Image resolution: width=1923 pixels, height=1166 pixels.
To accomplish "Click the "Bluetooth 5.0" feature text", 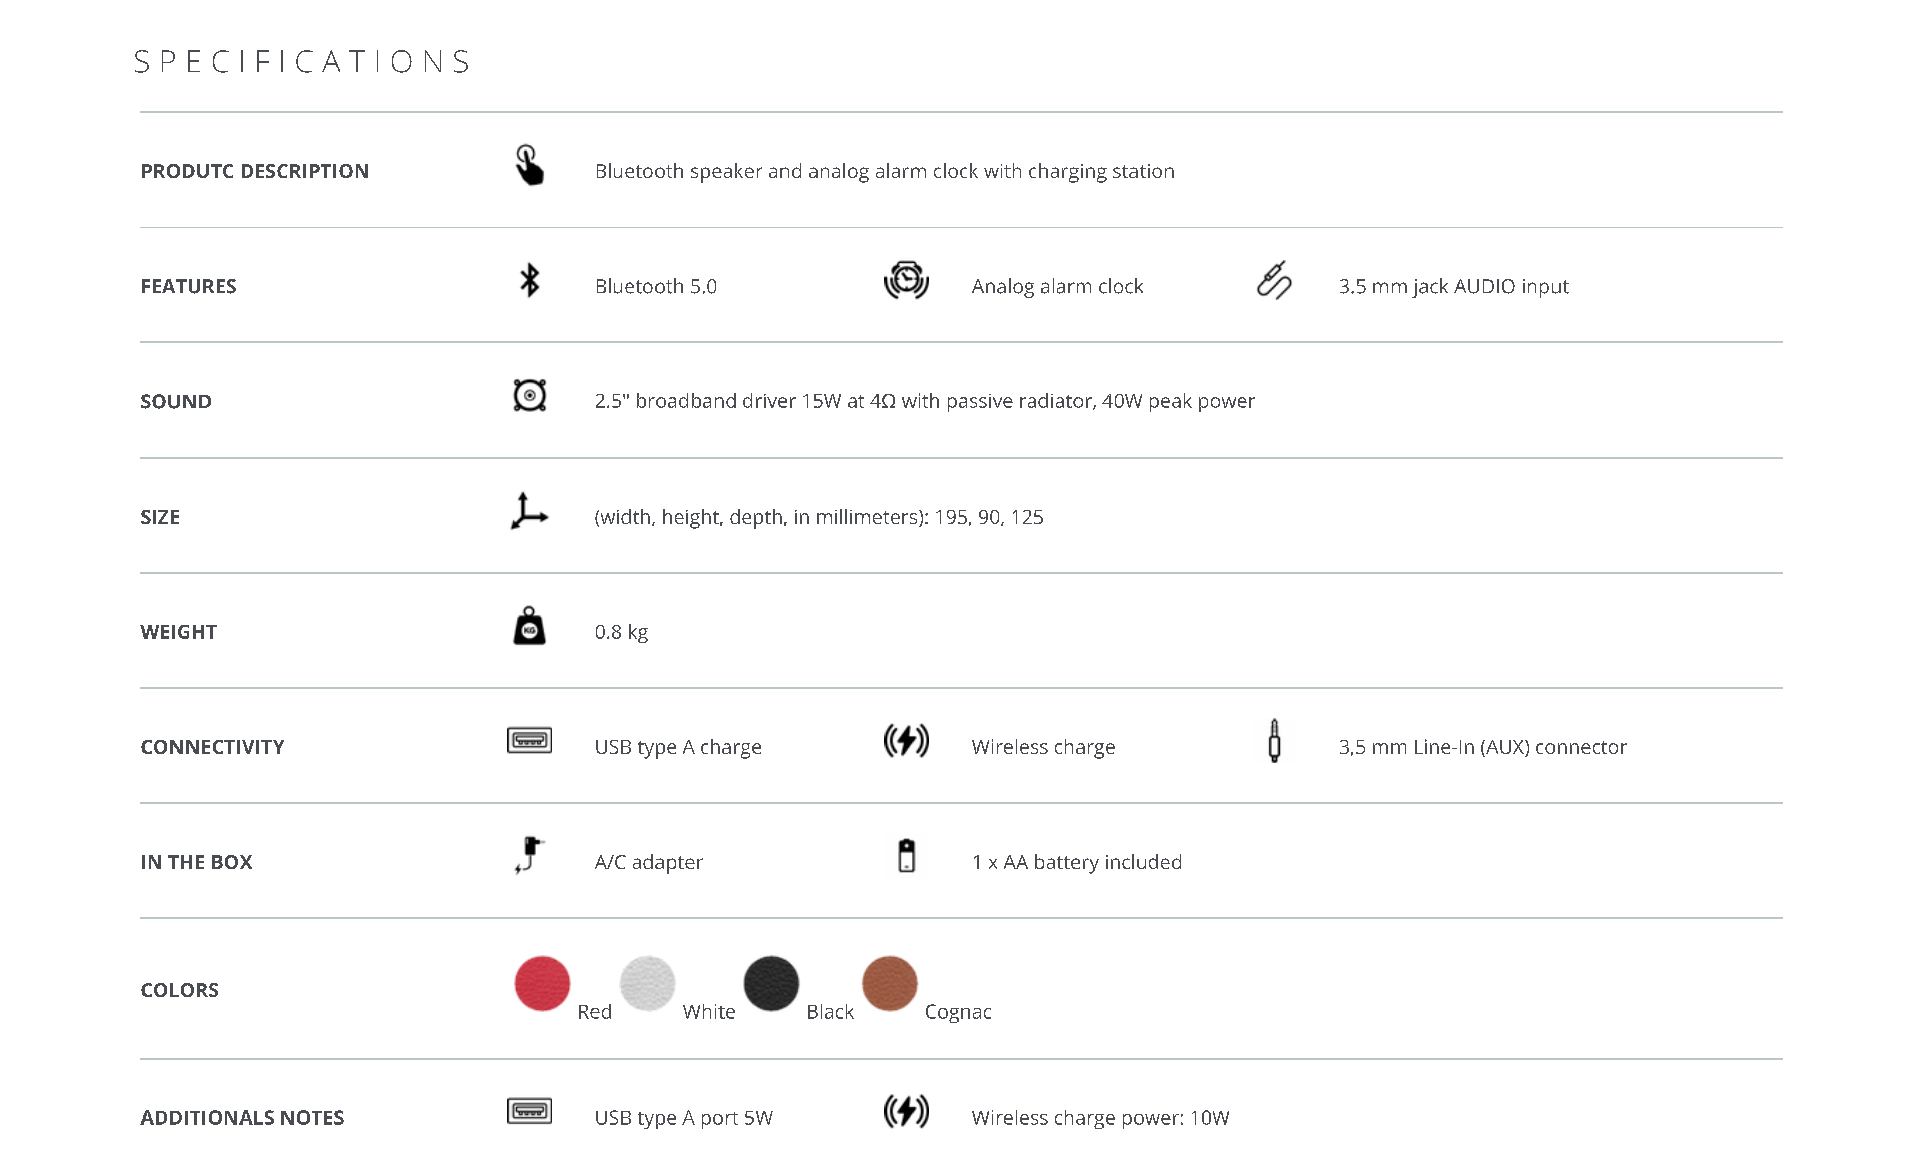I will [x=655, y=287].
